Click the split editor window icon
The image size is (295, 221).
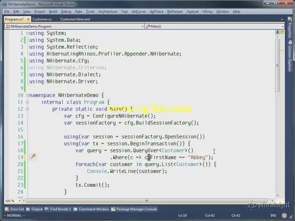(278, 32)
